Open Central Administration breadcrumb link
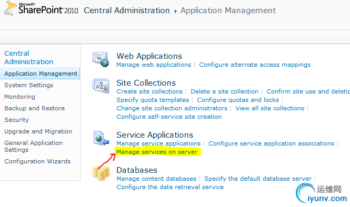Viewport: 350px width, 207px height. [x=126, y=11]
